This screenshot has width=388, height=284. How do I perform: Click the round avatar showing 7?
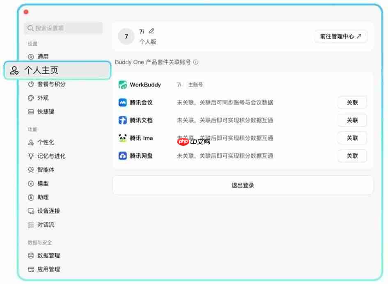126,37
